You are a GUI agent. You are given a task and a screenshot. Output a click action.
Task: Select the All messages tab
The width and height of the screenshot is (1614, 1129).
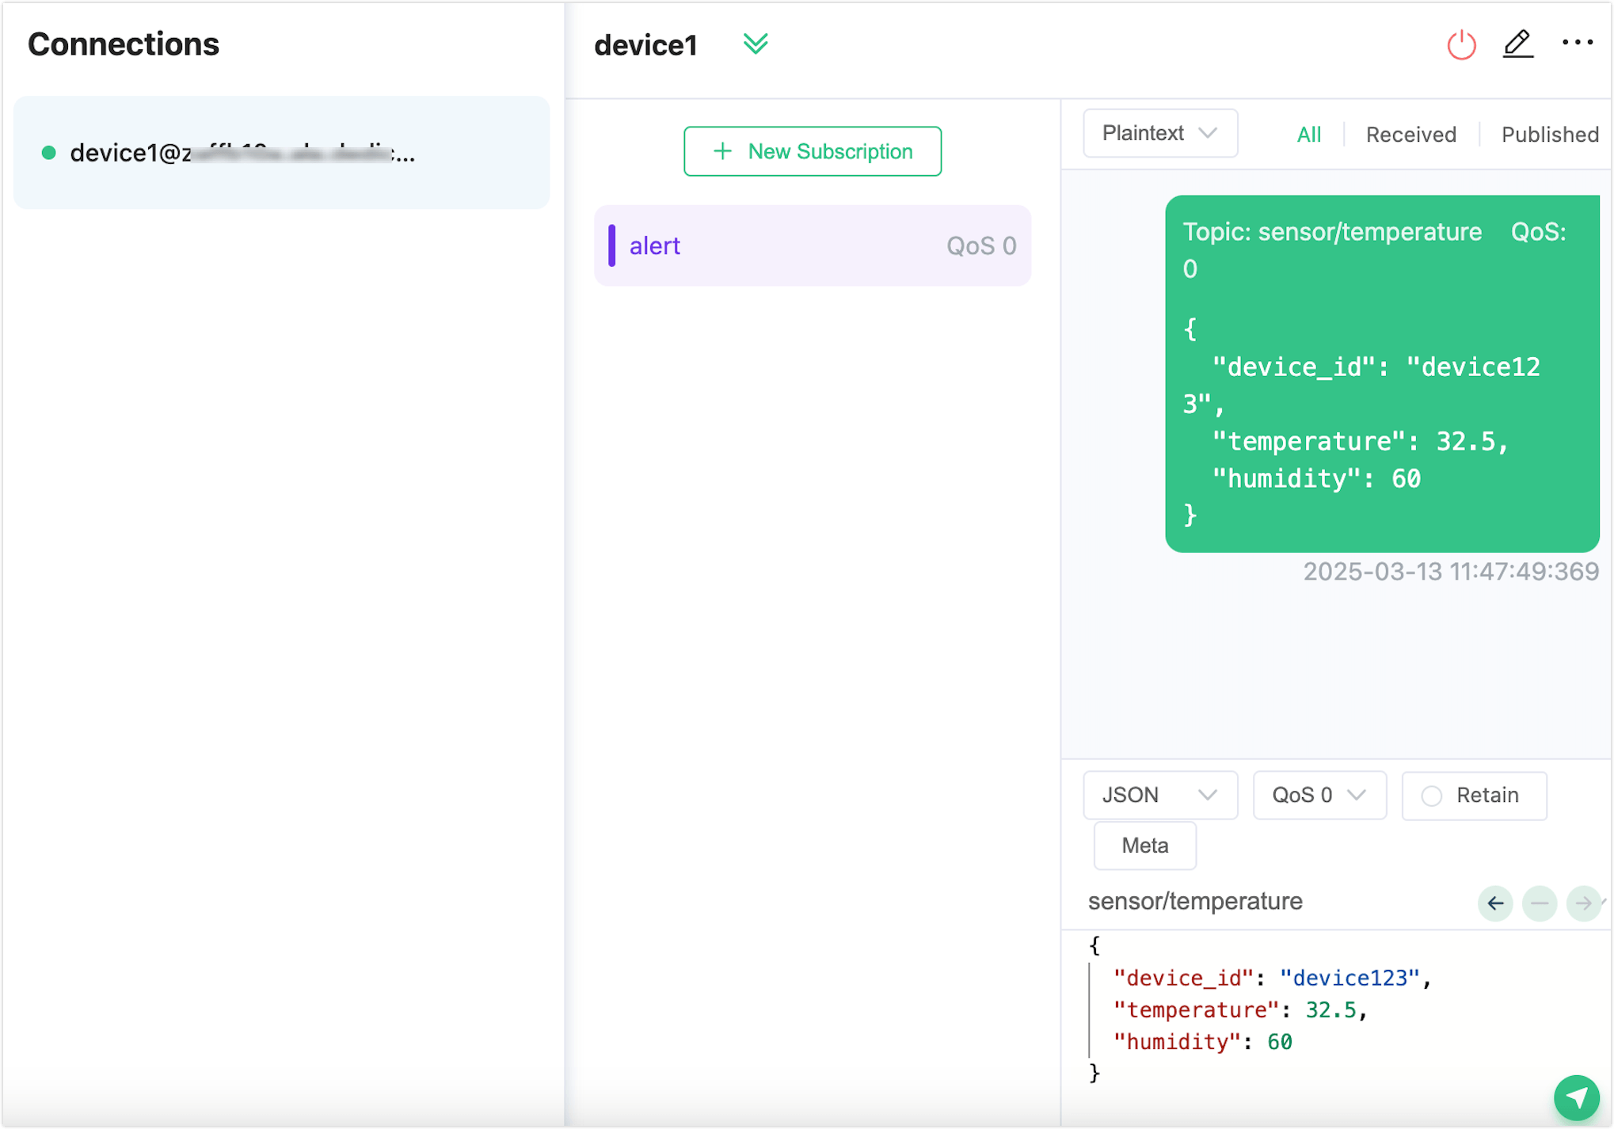(1308, 135)
